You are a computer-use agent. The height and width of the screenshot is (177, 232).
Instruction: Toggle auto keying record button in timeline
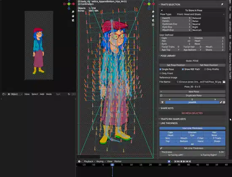169,161
